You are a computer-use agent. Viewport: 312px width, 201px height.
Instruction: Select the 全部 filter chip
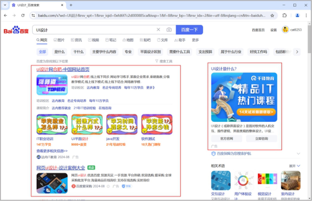[42, 52]
